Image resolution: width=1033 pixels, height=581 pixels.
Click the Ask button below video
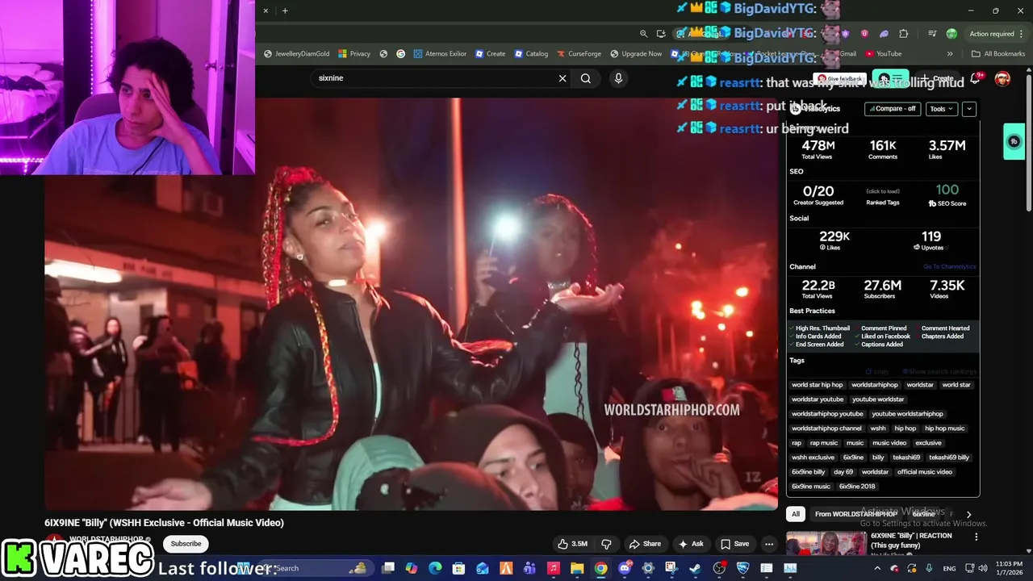pos(691,544)
